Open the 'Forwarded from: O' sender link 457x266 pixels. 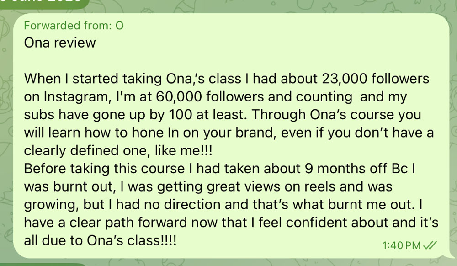[74, 26]
